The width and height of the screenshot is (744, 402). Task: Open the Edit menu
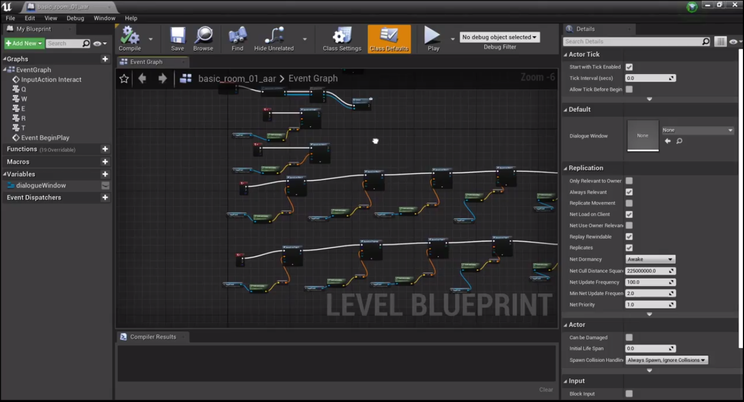pos(30,18)
